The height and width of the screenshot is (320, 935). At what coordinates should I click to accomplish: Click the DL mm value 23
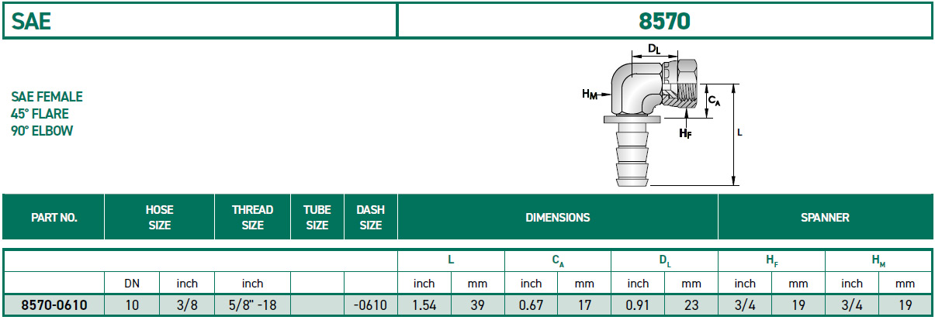[691, 305]
